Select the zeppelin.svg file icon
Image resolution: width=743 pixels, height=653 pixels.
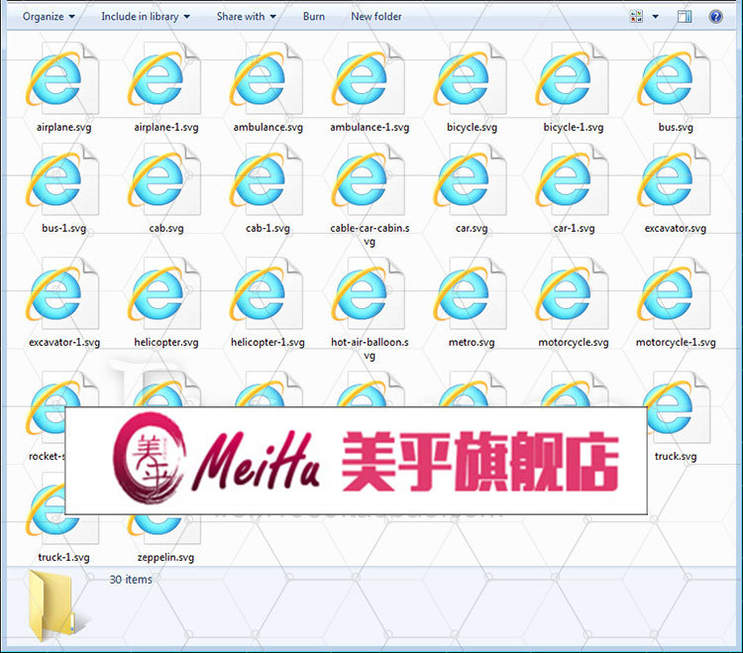pos(164,530)
